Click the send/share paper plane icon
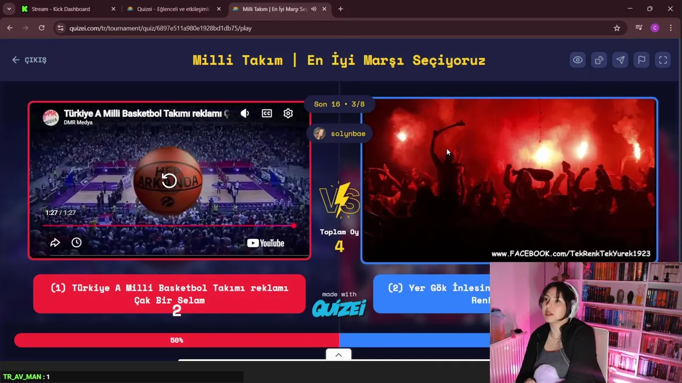 620,60
